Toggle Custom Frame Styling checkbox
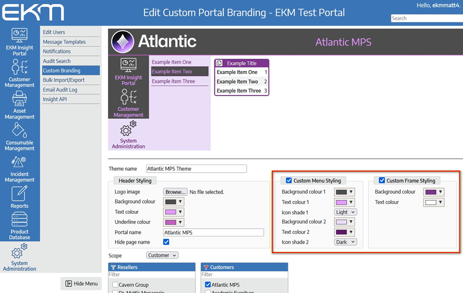 point(382,180)
